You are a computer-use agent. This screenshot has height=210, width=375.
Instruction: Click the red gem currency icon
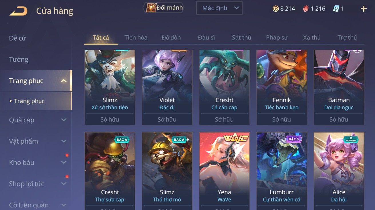click(306, 9)
